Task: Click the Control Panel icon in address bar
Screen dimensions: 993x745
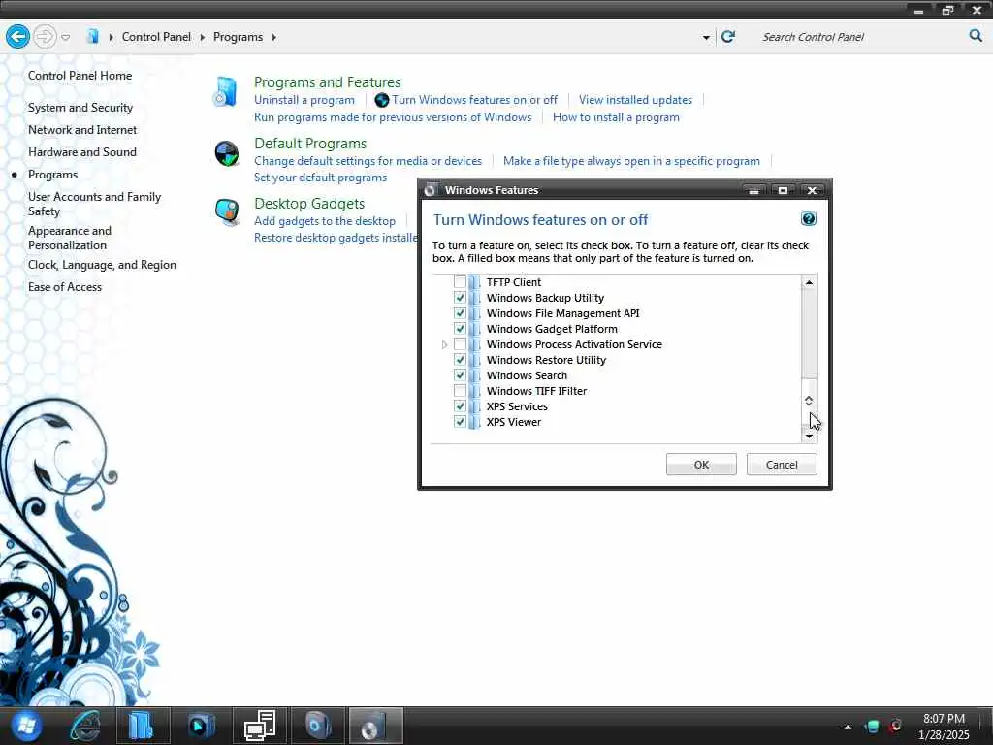Action: pos(92,36)
